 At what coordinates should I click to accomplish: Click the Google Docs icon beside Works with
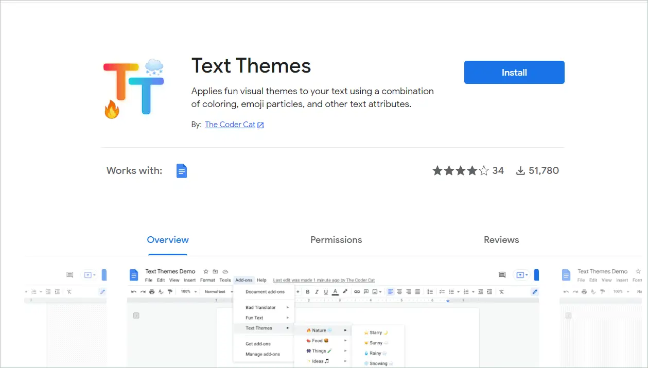coord(182,171)
